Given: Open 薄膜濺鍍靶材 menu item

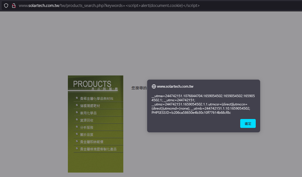Looking at the screenshot, I should coord(90,106).
